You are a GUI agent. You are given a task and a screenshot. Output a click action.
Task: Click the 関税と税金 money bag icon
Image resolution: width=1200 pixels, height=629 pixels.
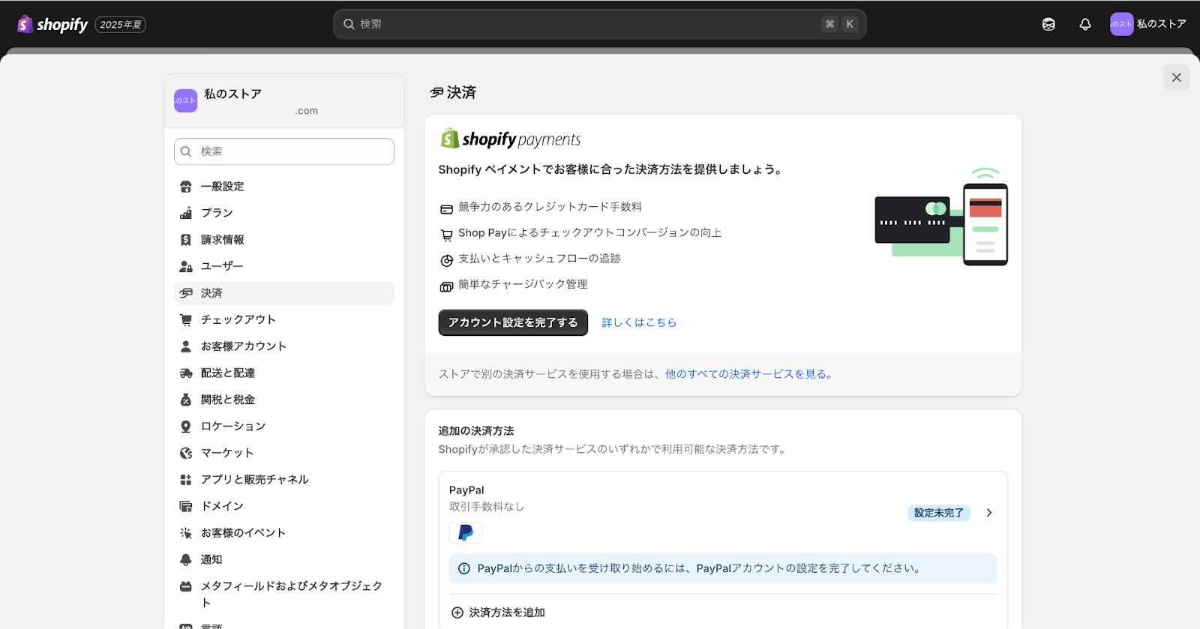click(186, 400)
